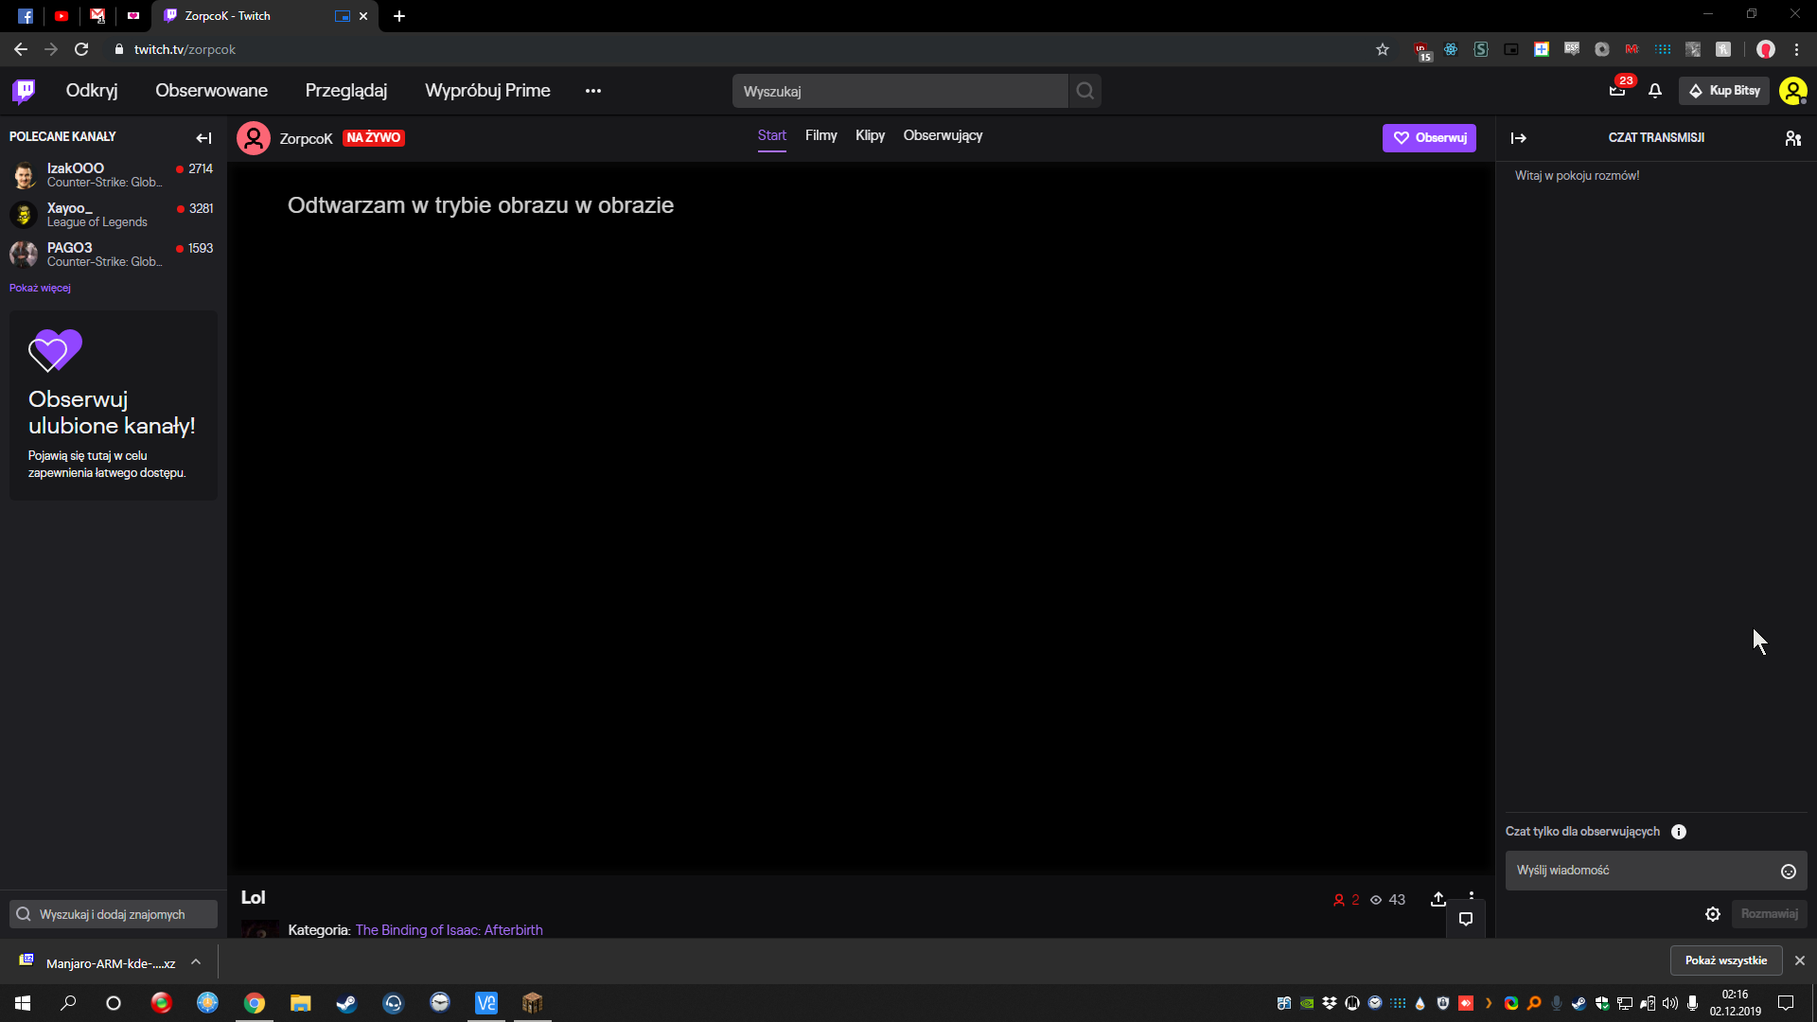Collapse the recommended channels sidebar
1817x1022 pixels.
pyautogui.click(x=203, y=138)
